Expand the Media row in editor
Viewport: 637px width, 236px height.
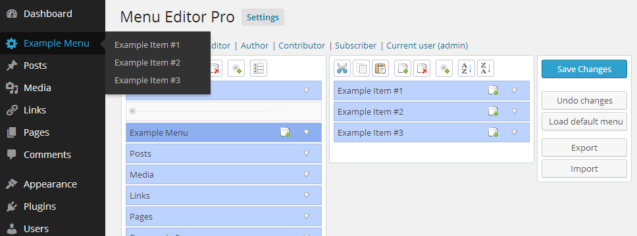click(x=307, y=174)
